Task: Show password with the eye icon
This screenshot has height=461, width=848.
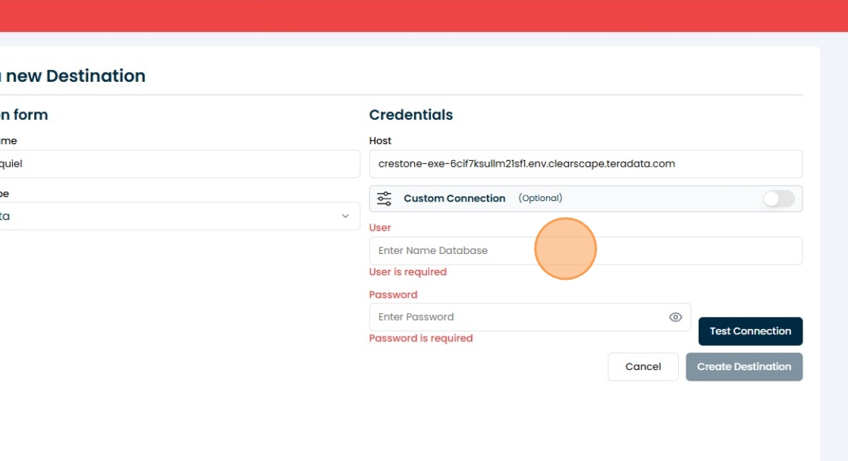Action: click(x=675, y=318)
